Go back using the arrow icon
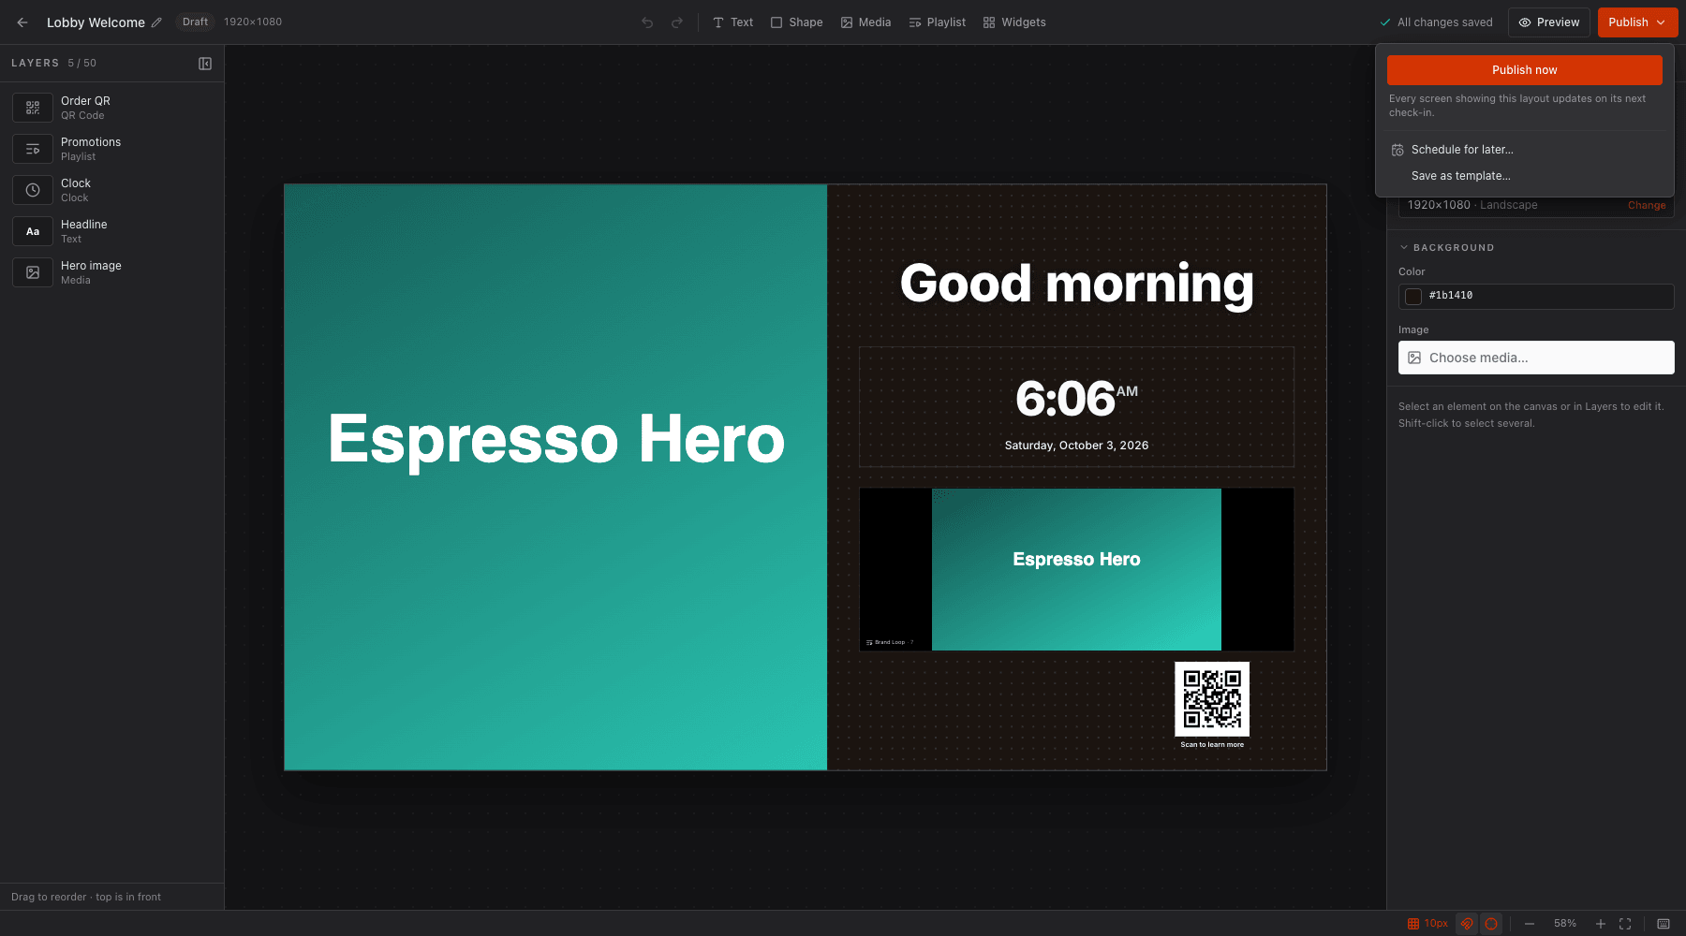This screenshot has width=1686, height=936. click(22, 22)
